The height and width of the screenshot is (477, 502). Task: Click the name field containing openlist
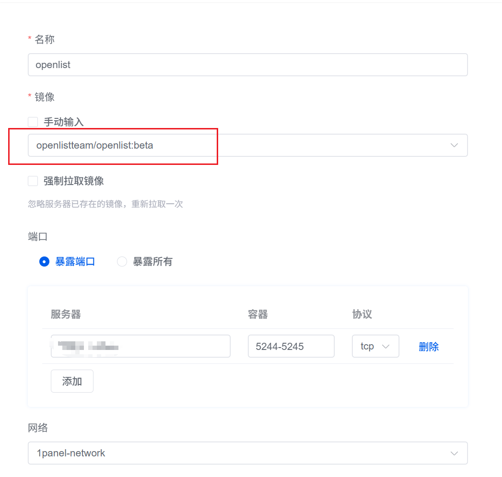pyautogui.click(x=192, y=65)
